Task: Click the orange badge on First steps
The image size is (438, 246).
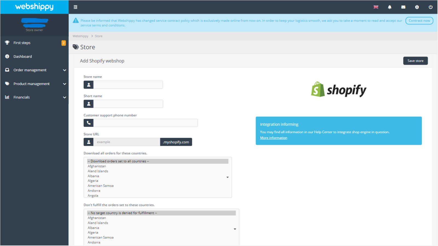Action: 64,43
